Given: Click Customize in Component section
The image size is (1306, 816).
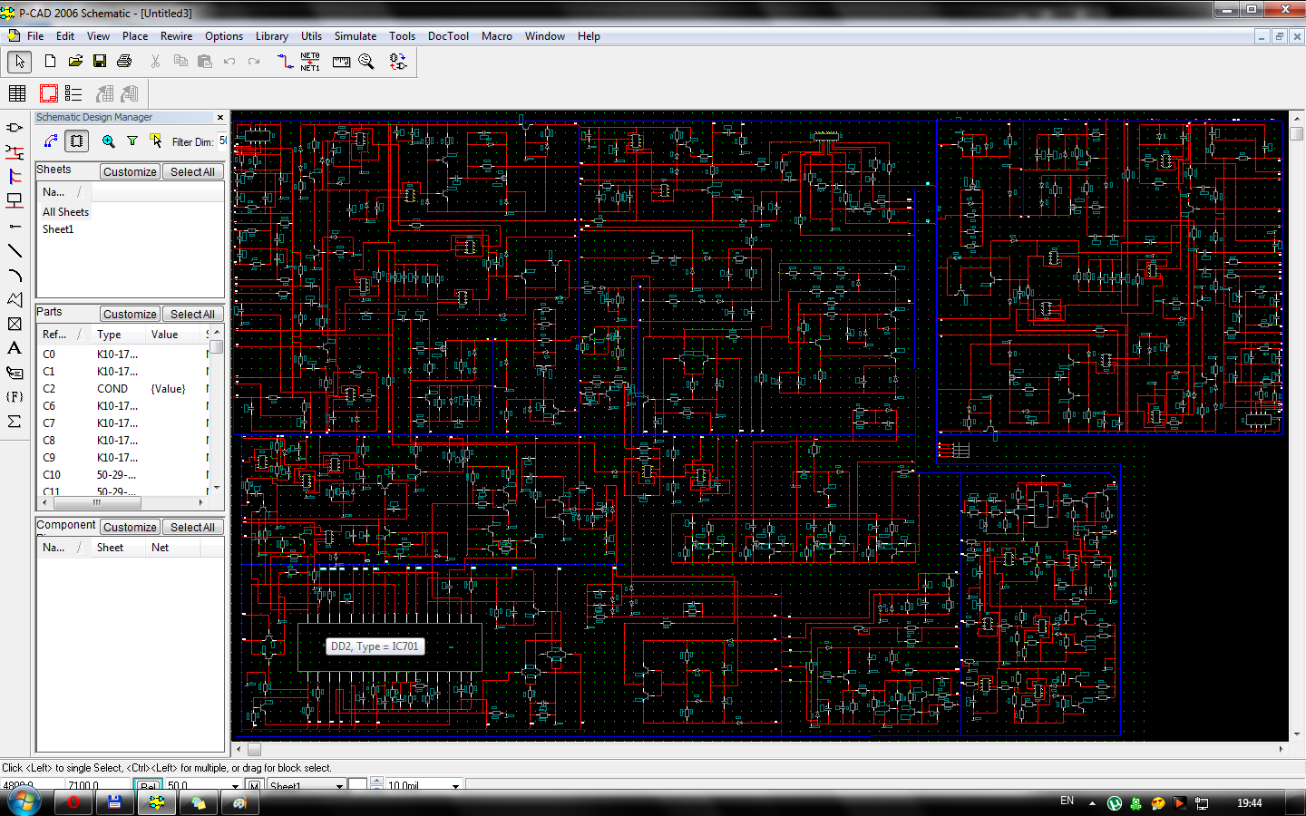Looking at the screenshot, I should click(130, 527).
